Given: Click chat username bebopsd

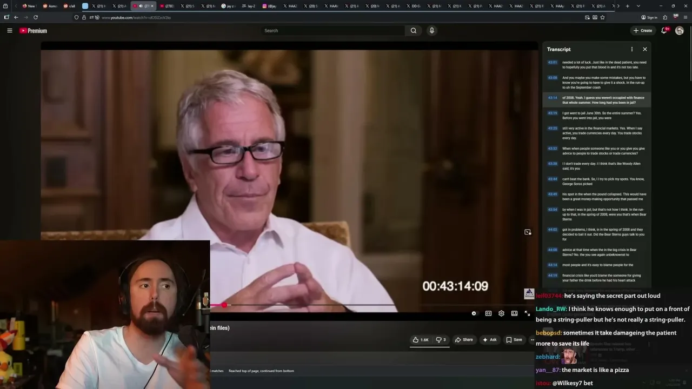Looking at the screenshot, I should tap(548, 333).
